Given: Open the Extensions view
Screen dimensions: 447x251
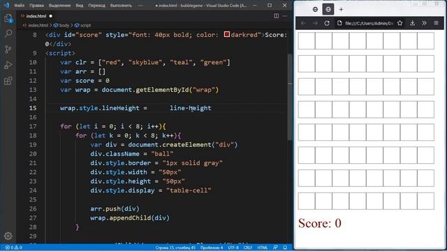Looking at the screenshot, I should (8, 81).
